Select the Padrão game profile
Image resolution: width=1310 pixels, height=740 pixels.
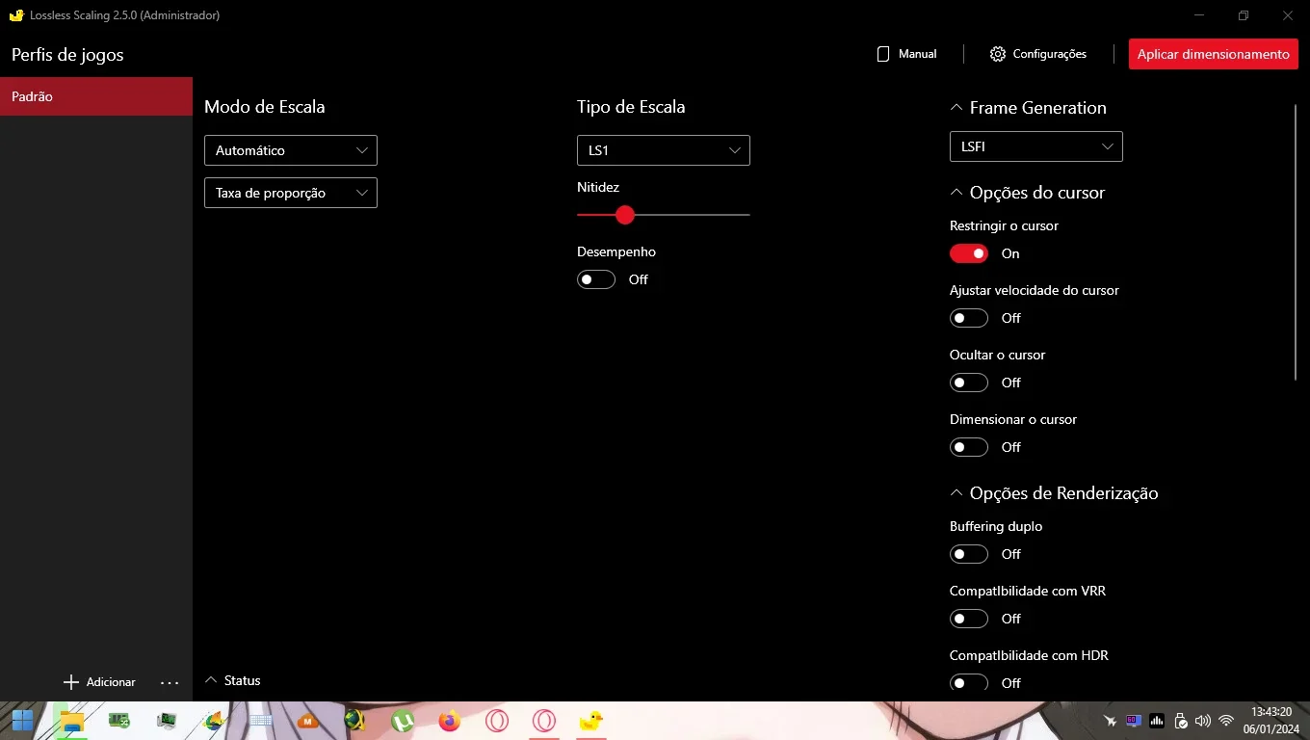[x=96, y=96]
